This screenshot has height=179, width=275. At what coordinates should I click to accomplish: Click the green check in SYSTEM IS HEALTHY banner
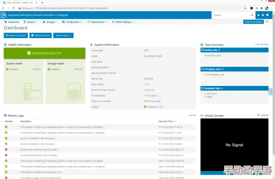(x=29, y=53)
